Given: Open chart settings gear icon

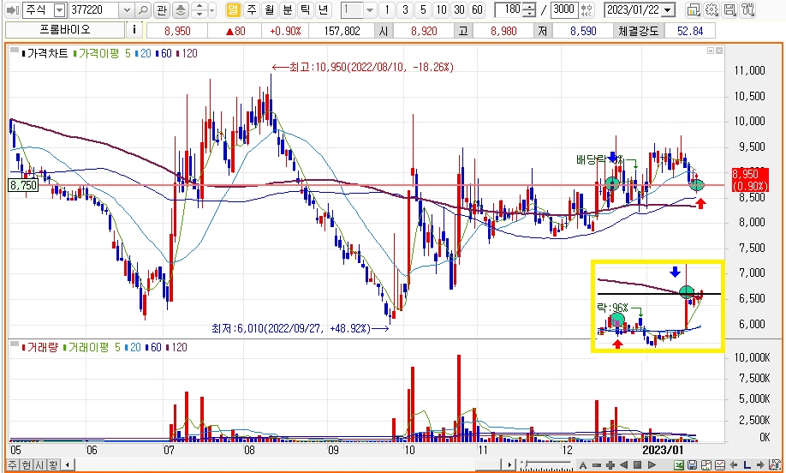Looking at the screenshot, I should tap(712, 9).
